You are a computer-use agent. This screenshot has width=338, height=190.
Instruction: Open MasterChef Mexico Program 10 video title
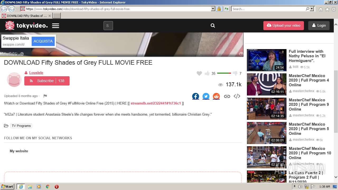coord(310,153)
